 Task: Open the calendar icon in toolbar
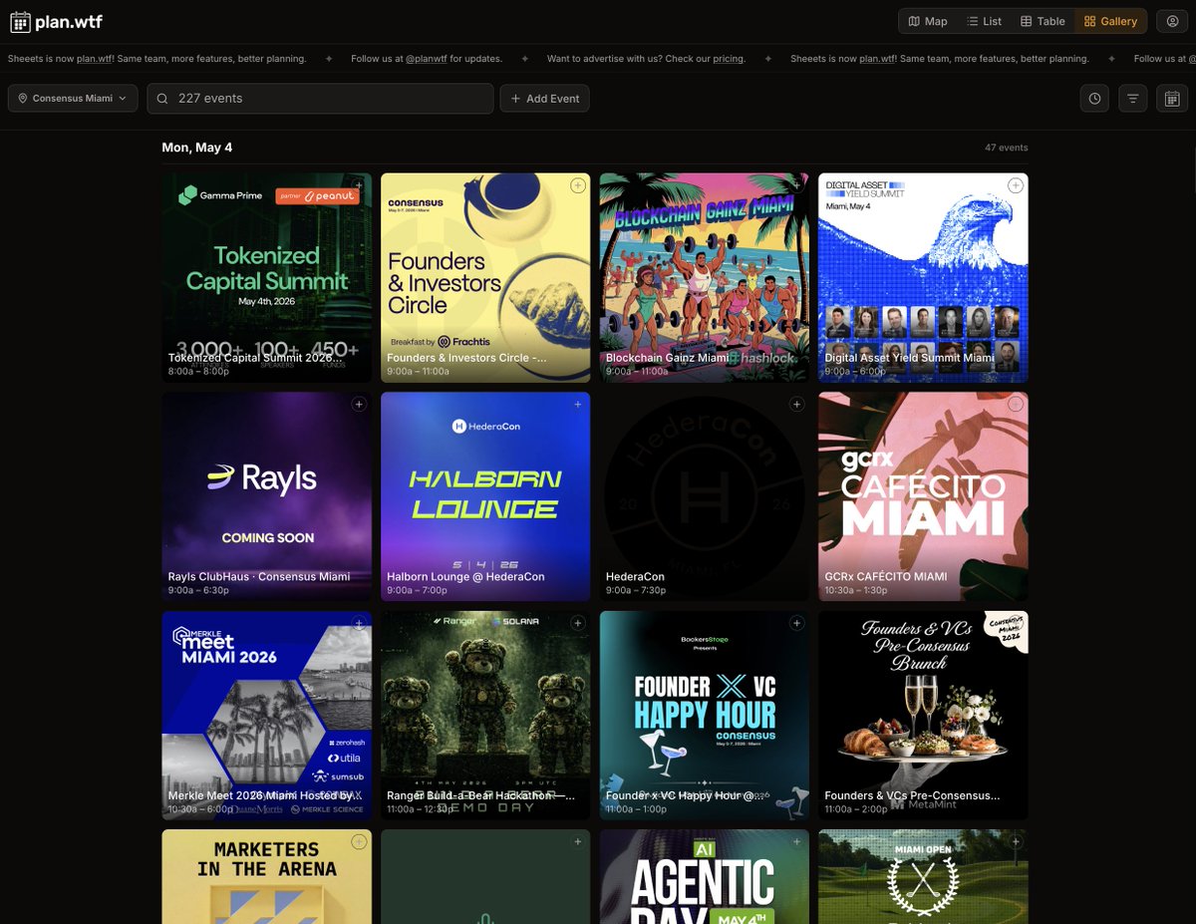1172,99
